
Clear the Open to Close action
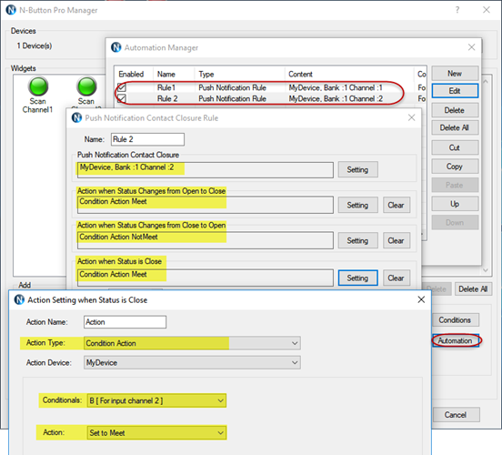(397, 205)
